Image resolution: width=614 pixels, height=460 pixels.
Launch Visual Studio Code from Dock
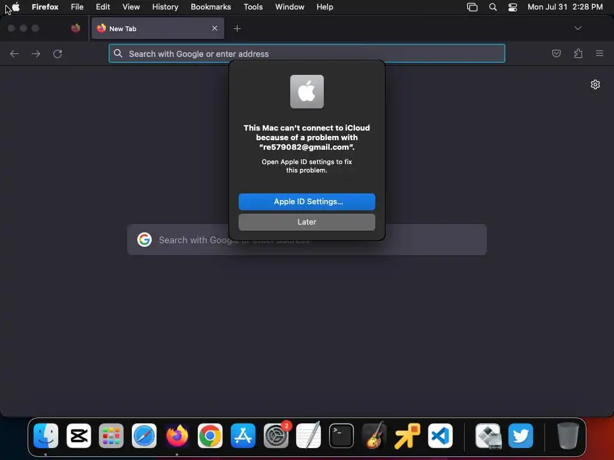tap(440, 435)
